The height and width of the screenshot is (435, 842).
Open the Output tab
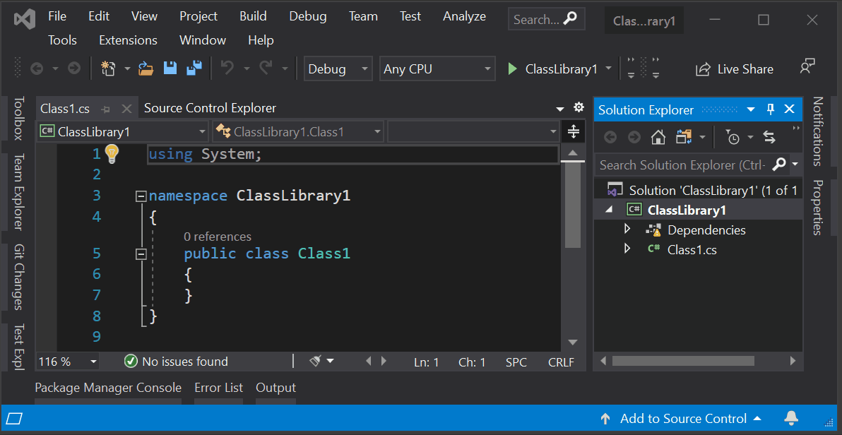coord(275,388)
